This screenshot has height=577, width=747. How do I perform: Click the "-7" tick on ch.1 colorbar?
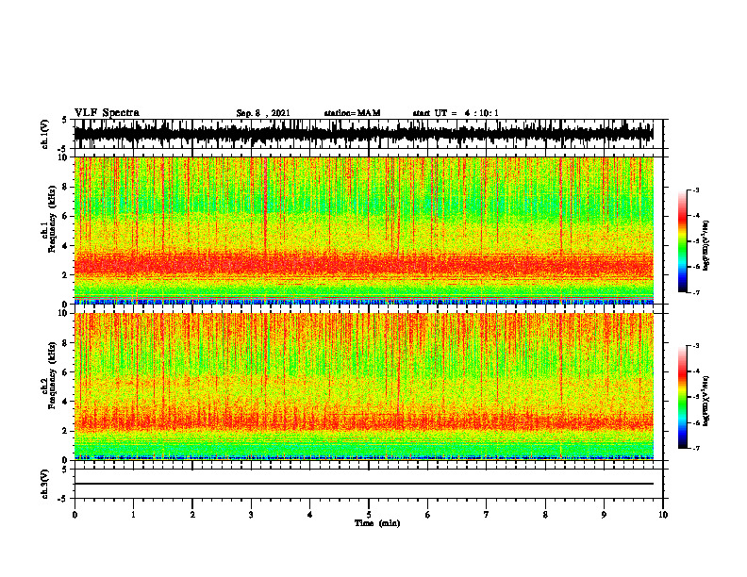696,292
